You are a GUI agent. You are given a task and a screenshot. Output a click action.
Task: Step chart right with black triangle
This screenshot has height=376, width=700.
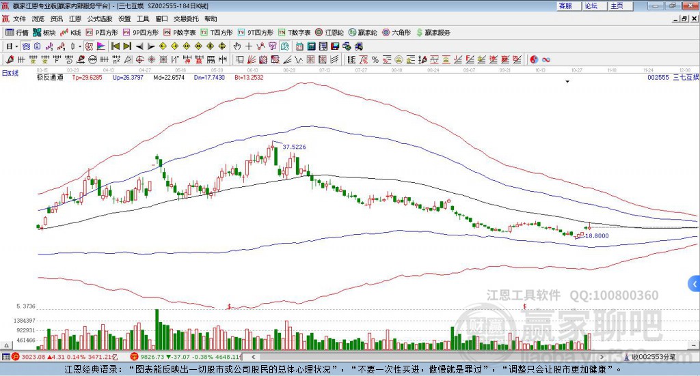pyautogui.click(x=151, y=46)
